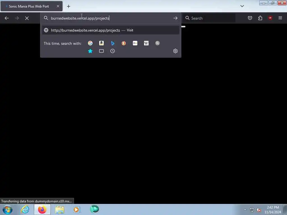
Task: Switch to Firefox in the taskbar
Action: coord(42,209)
